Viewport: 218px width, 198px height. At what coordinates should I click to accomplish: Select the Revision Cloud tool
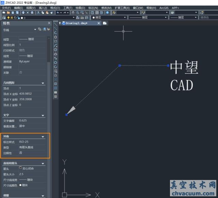(56, 54)
